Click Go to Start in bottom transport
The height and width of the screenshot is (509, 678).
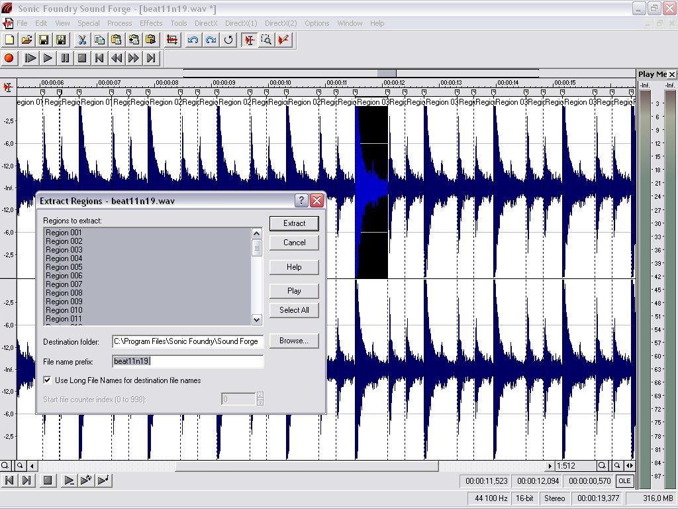click(x=9, y=480)
